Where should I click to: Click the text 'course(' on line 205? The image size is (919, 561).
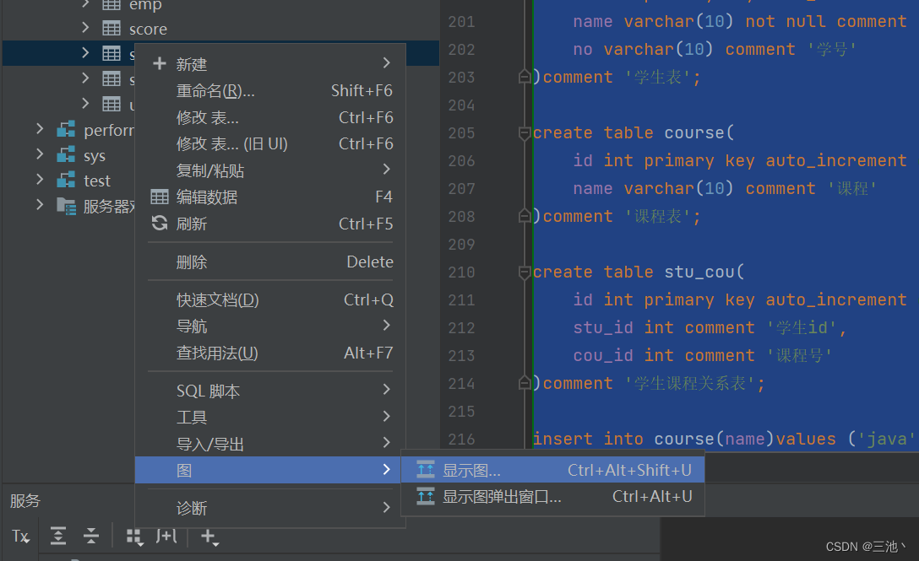(699, 132)
